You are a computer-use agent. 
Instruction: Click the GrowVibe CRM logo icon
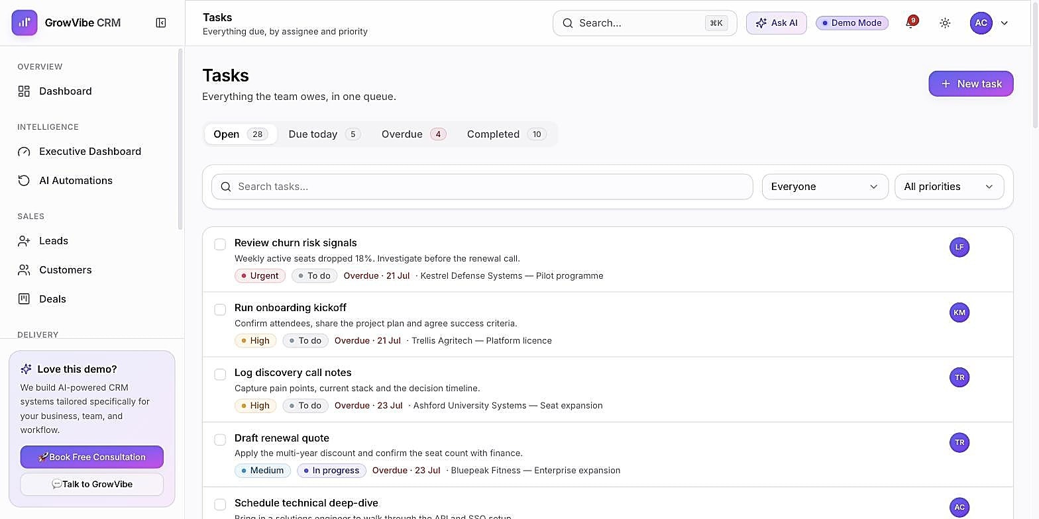click(25, 23)
